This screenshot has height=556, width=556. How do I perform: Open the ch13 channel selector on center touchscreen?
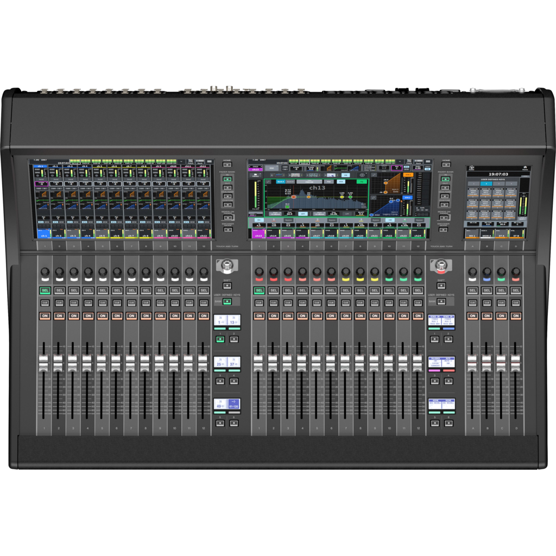click(x=255, y=169)
